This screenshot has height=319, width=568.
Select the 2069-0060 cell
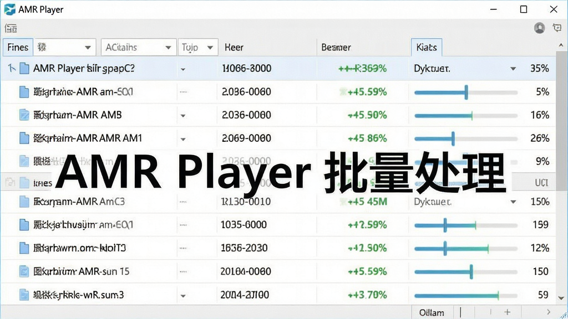click(246, 138)
